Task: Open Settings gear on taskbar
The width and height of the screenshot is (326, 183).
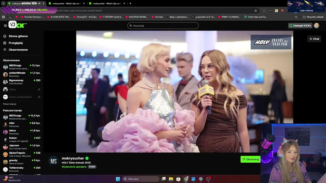Action: coord(201,179)
